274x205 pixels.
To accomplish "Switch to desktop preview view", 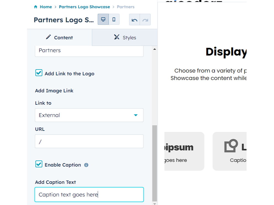I will pos(103,20).
